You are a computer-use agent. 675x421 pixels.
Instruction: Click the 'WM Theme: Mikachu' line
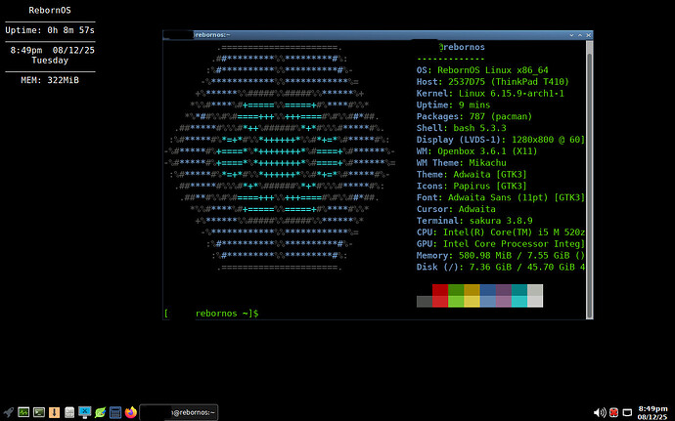(461, 163)
